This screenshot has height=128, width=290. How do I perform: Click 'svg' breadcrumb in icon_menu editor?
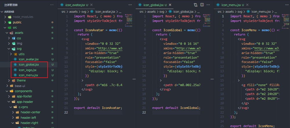240,12
